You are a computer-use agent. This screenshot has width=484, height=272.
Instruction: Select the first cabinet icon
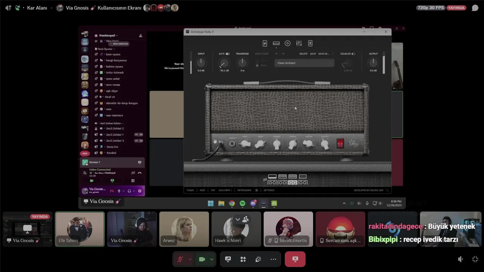click(272, 182)
